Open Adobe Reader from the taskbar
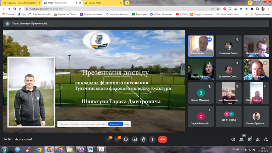 click(x=101, y=150)
